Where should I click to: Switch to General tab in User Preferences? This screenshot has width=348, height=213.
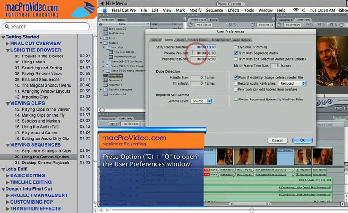[x=156, y=40]
